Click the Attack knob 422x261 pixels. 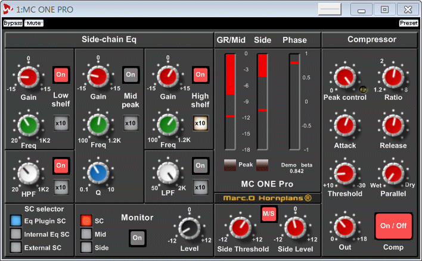click(x=345, y=125)
